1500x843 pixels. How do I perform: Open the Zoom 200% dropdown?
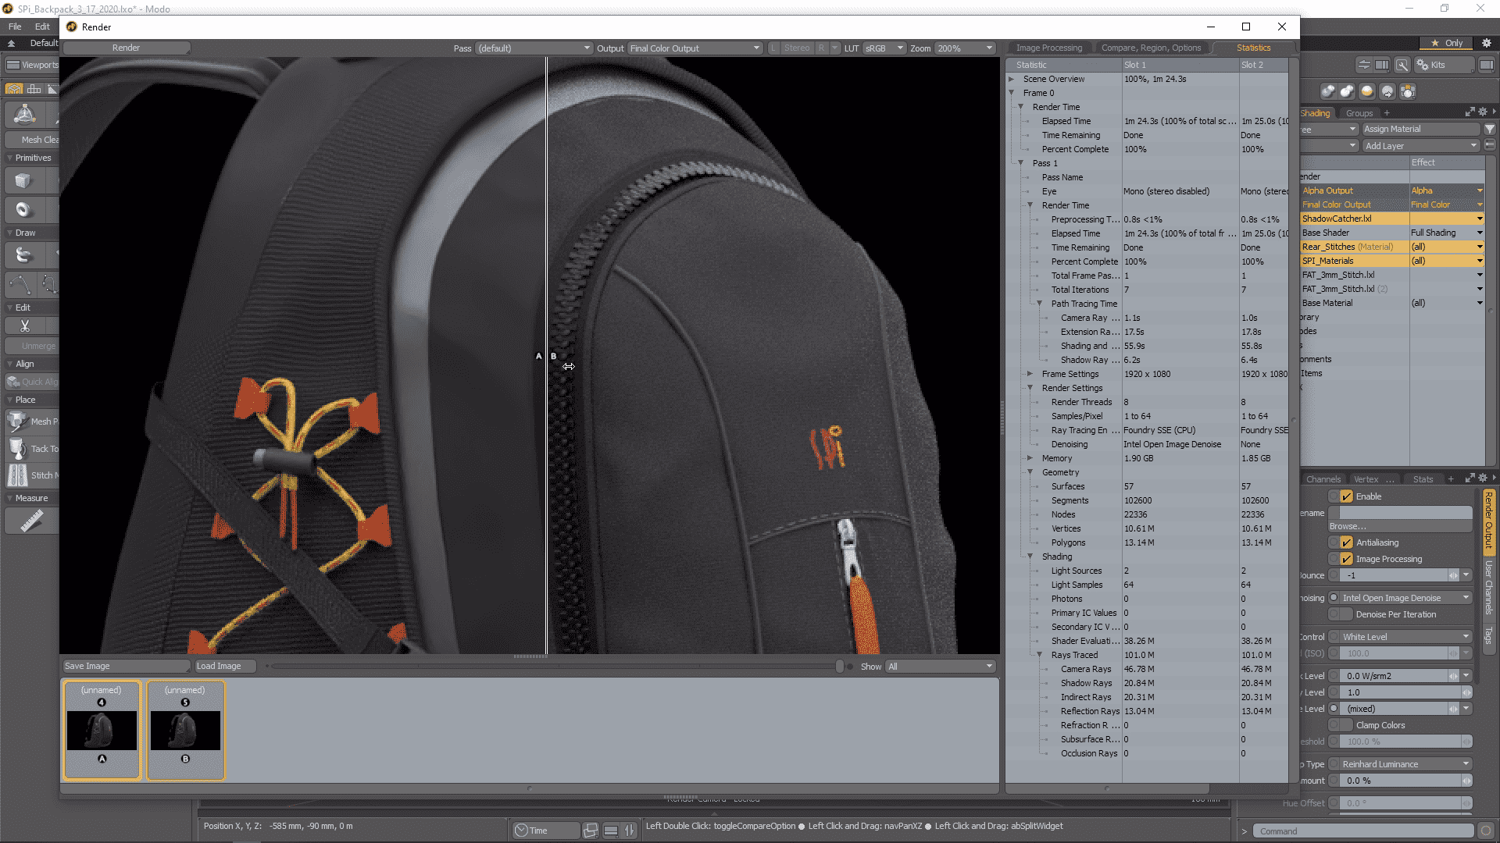click(965, 48)
